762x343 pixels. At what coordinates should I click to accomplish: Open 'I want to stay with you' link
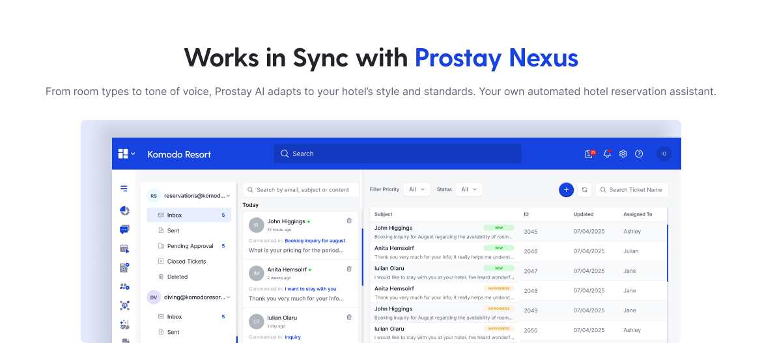point(311,288)
